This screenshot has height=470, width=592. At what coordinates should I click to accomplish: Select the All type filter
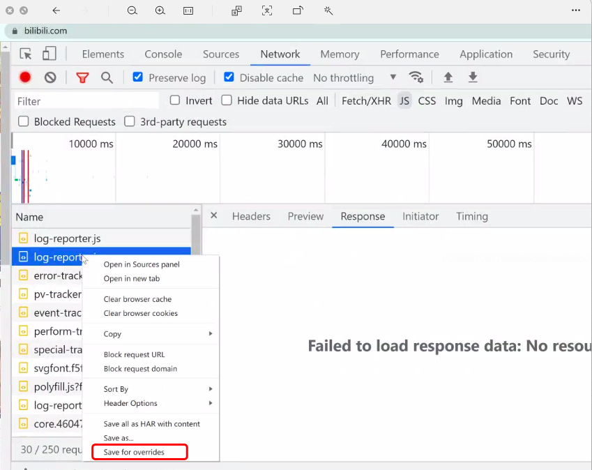click(x=322, y=101)
